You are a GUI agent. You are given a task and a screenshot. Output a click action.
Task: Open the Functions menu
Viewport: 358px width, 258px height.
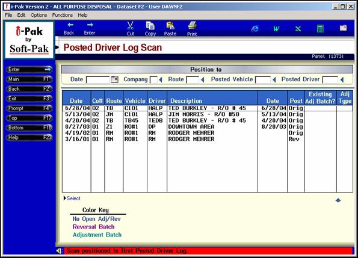pyautogui.click(x=63, y=15)
